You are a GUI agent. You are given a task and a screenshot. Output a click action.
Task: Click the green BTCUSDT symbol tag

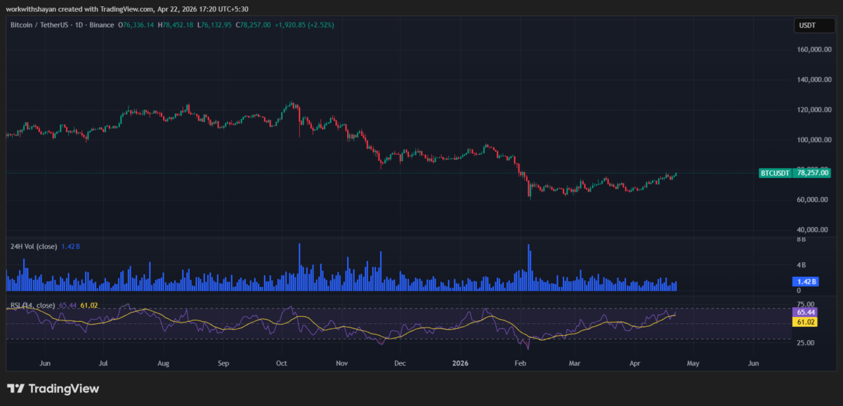775,172
